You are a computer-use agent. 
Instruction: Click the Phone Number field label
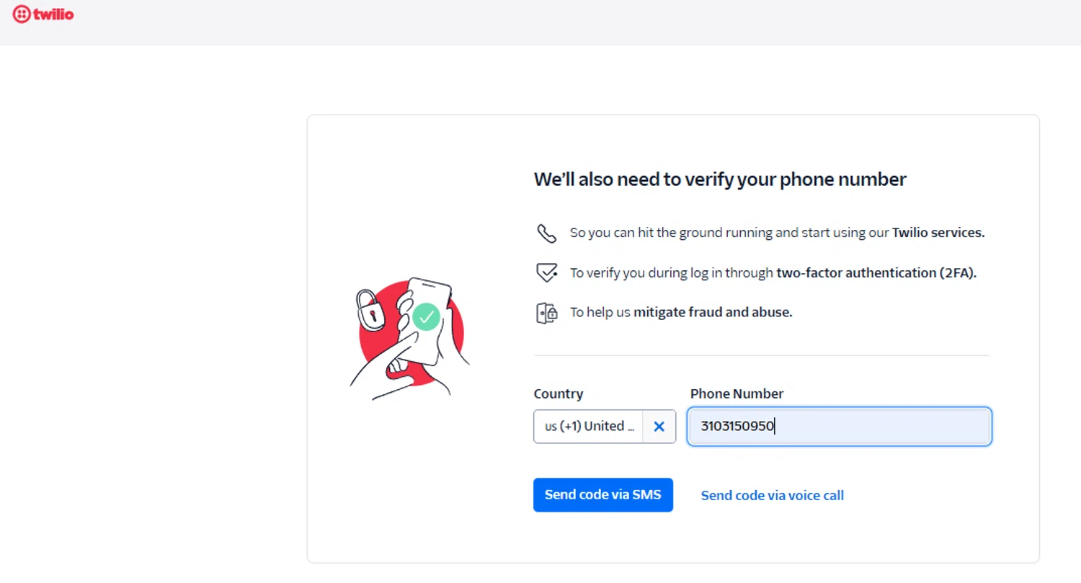point(737,394)
